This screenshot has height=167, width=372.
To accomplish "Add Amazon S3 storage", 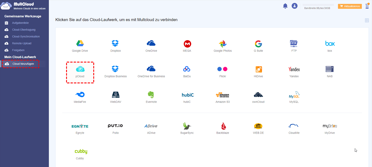I will [x=223, y=95].
